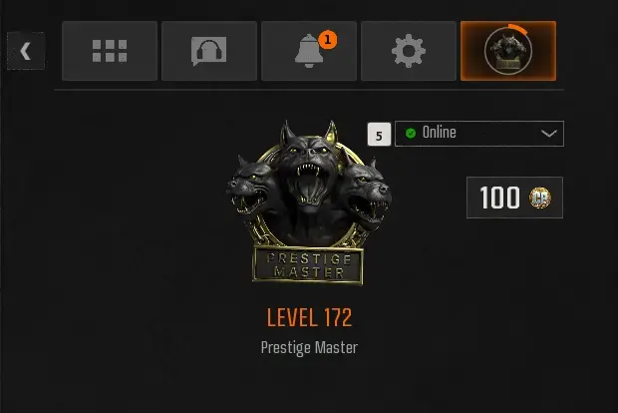Click the gold CP coin icon
618x413 pixels.
540,198
